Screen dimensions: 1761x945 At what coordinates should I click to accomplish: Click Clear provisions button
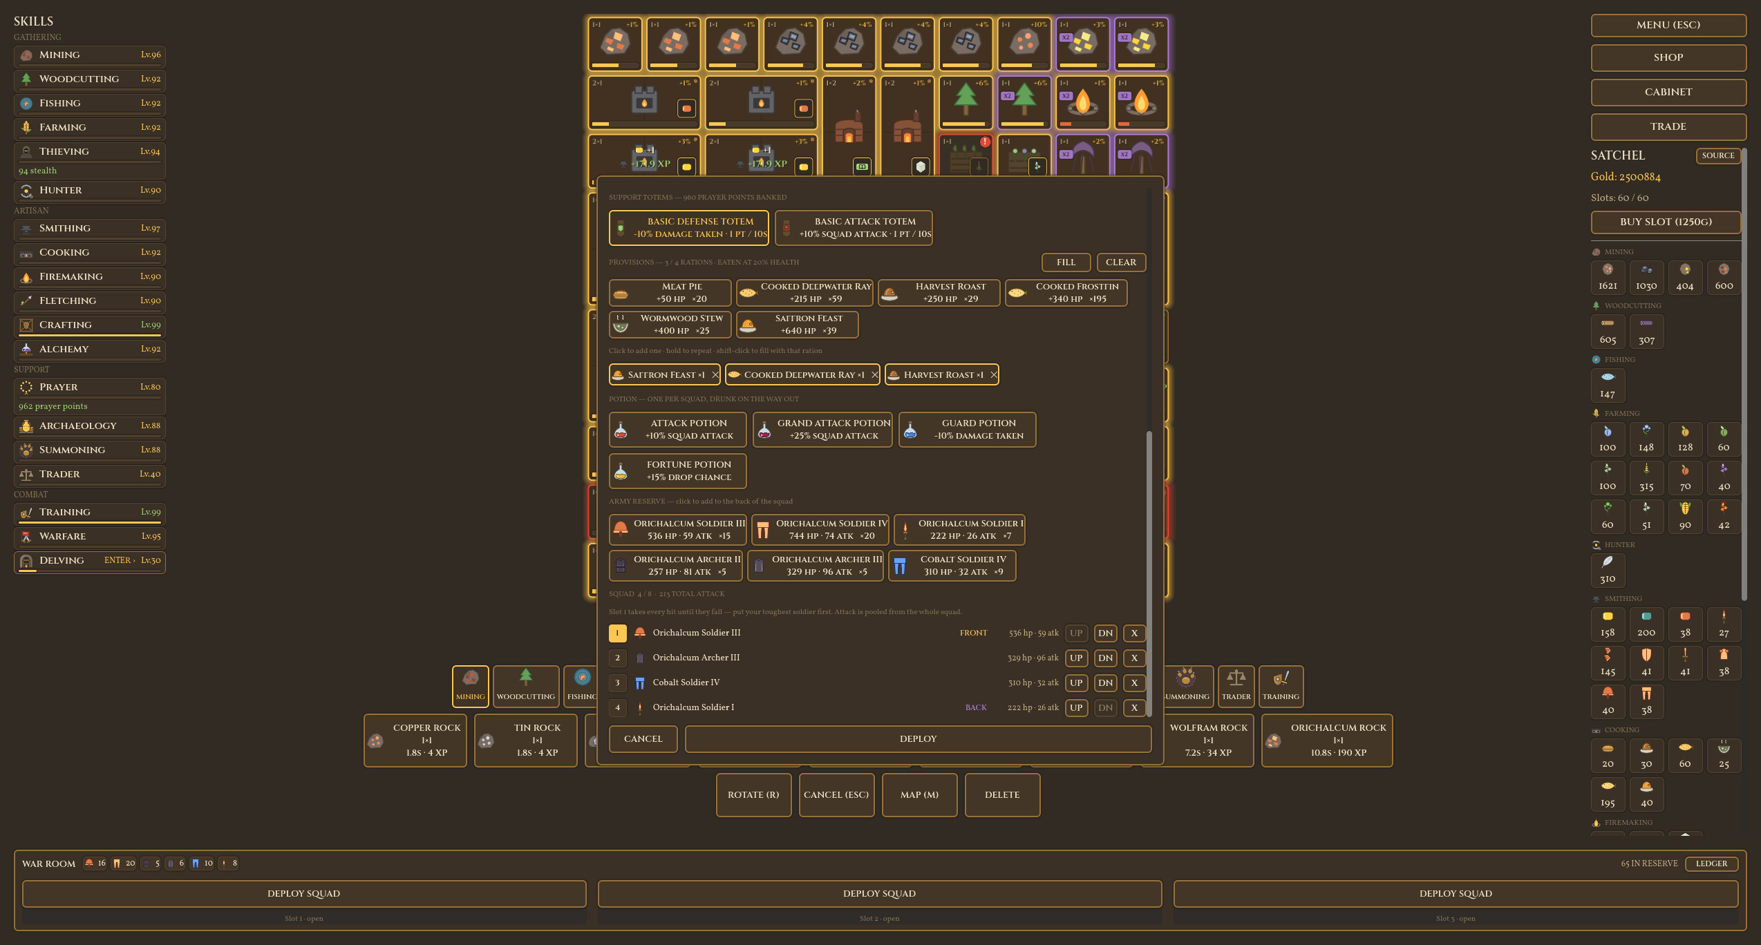1120,262
